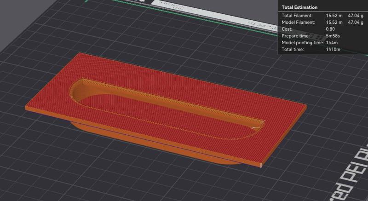Click the Model printing time label

coord(303,43)
